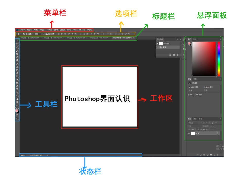
Task: Open the 不透明度 dropdown in Layers panel
Action: click(x=216, y=126)
